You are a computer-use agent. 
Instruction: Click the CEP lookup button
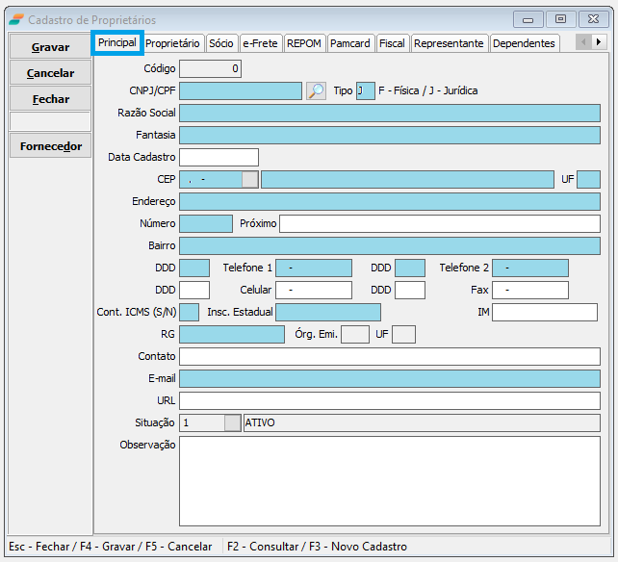click(x=250, y=179)
